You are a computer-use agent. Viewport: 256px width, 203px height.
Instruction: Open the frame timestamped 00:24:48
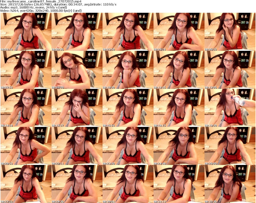click(x=179, y=146)
